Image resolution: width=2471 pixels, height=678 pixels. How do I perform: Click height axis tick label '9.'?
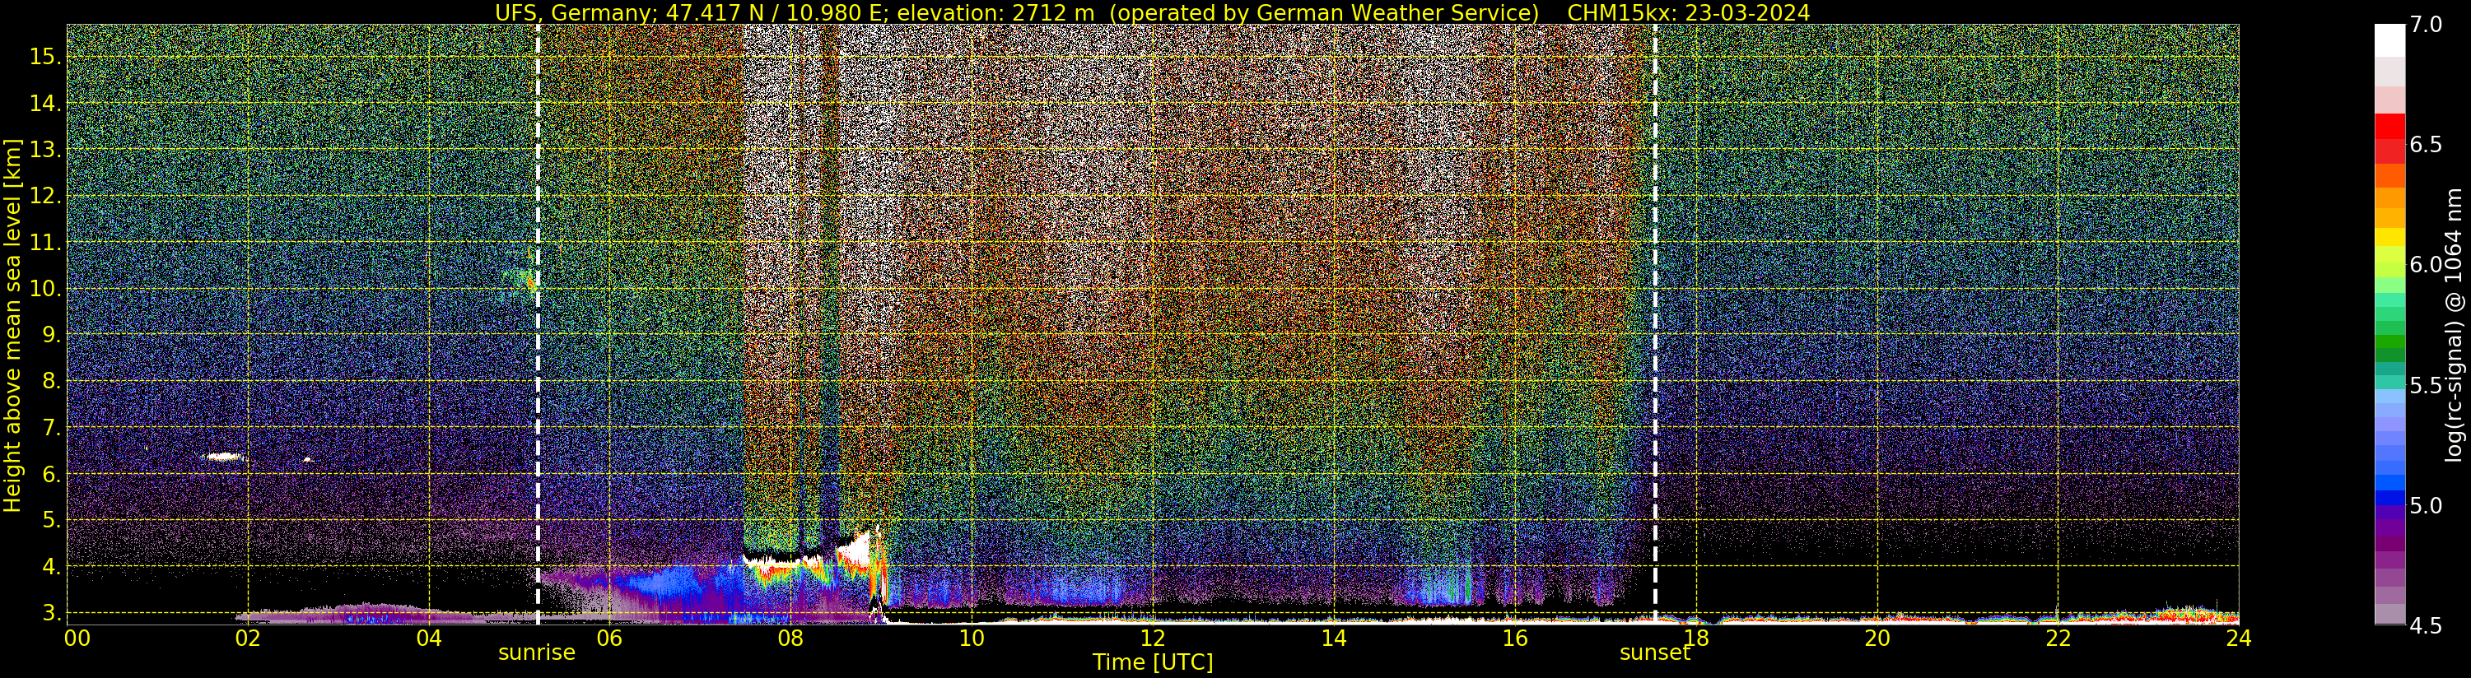pos(51,335)
